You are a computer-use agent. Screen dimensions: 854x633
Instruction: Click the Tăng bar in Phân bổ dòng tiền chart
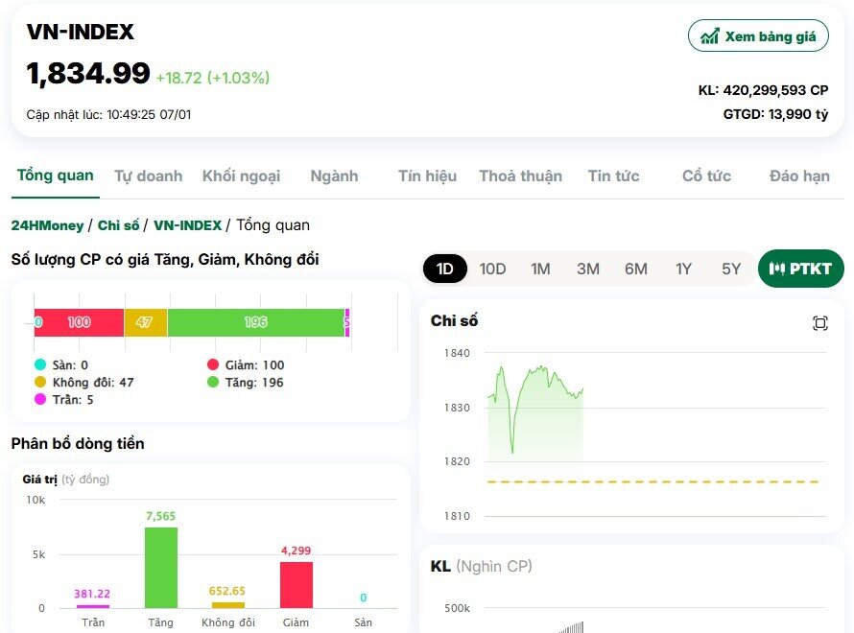[x=160, y=566]
